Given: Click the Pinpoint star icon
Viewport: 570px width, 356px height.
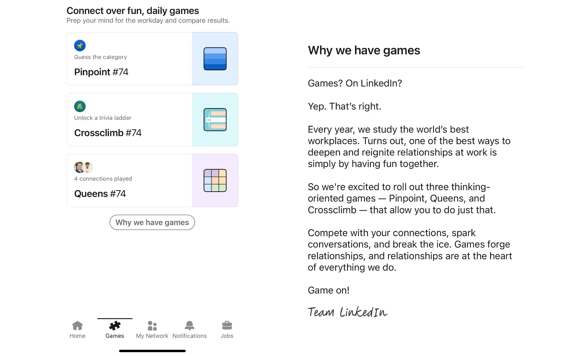Looking at the screenshot, I should pos(80,45).
